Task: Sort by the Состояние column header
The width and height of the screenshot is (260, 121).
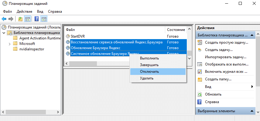Action: (x=176, y=30)
